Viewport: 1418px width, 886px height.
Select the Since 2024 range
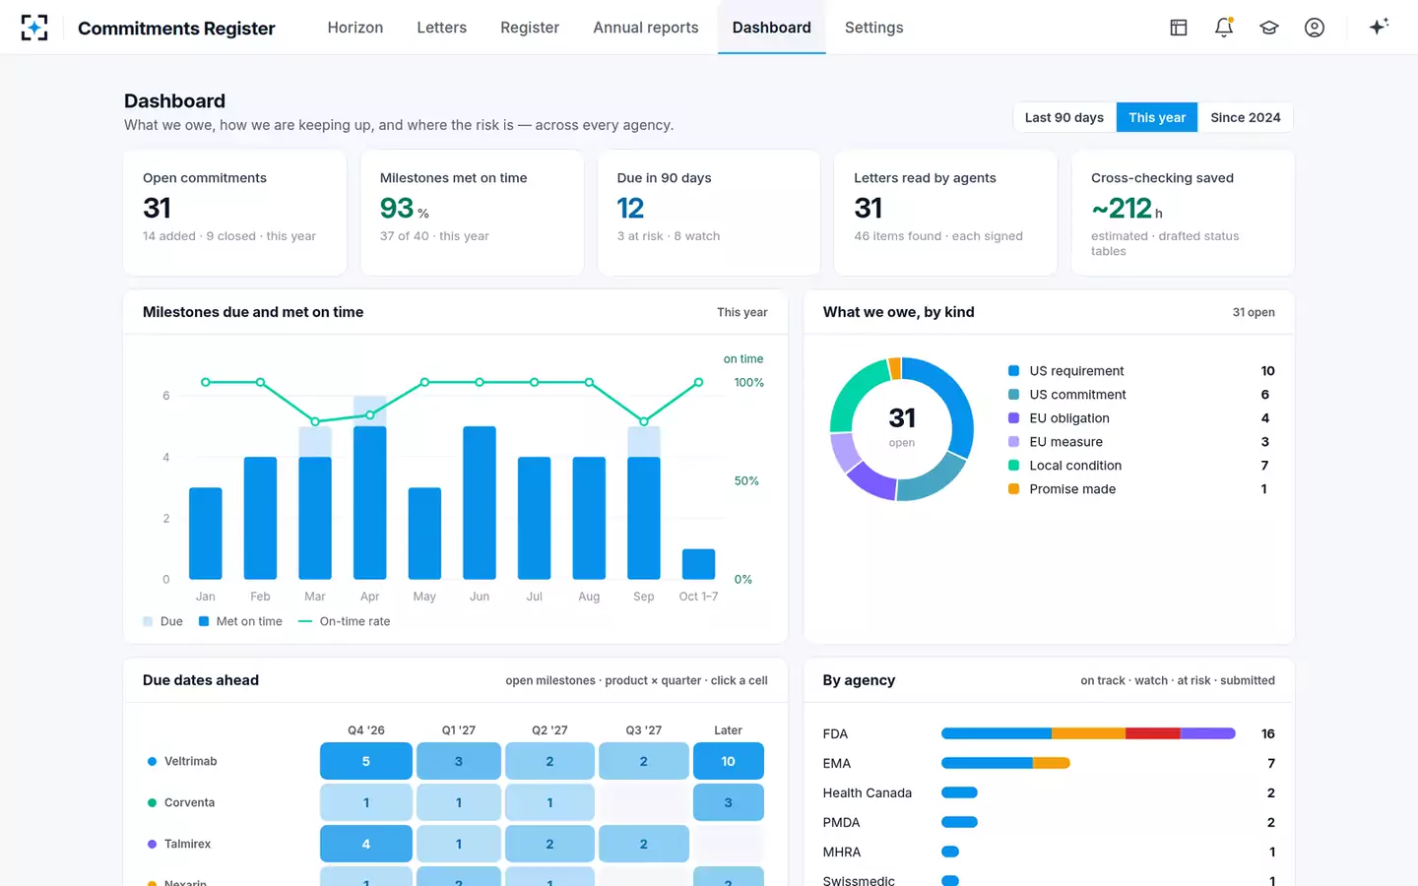coord(1246,117)
